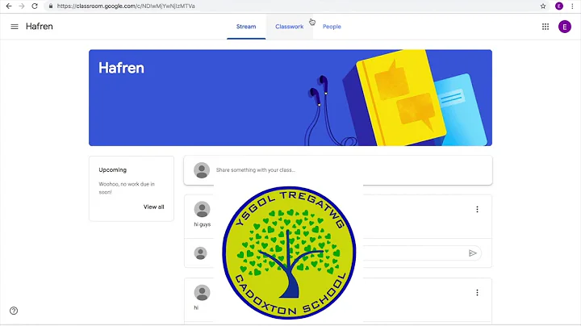Image resolution: width=581 pixels, height=326 pixels.
Task: Click View all upcoming work
Action: click(x=154, y=207)
